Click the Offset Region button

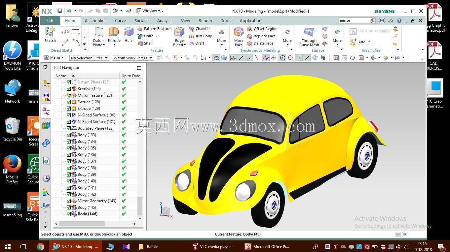[262, 29]
